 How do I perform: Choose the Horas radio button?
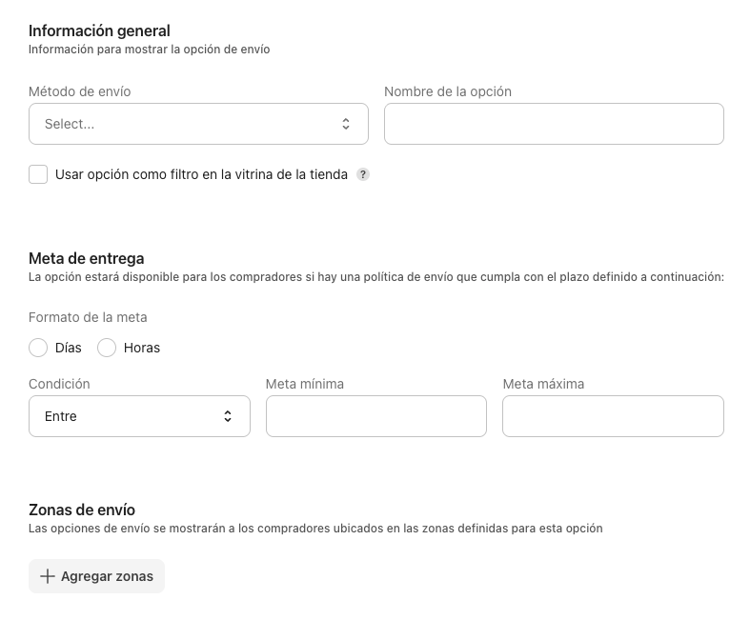point(107,348)
